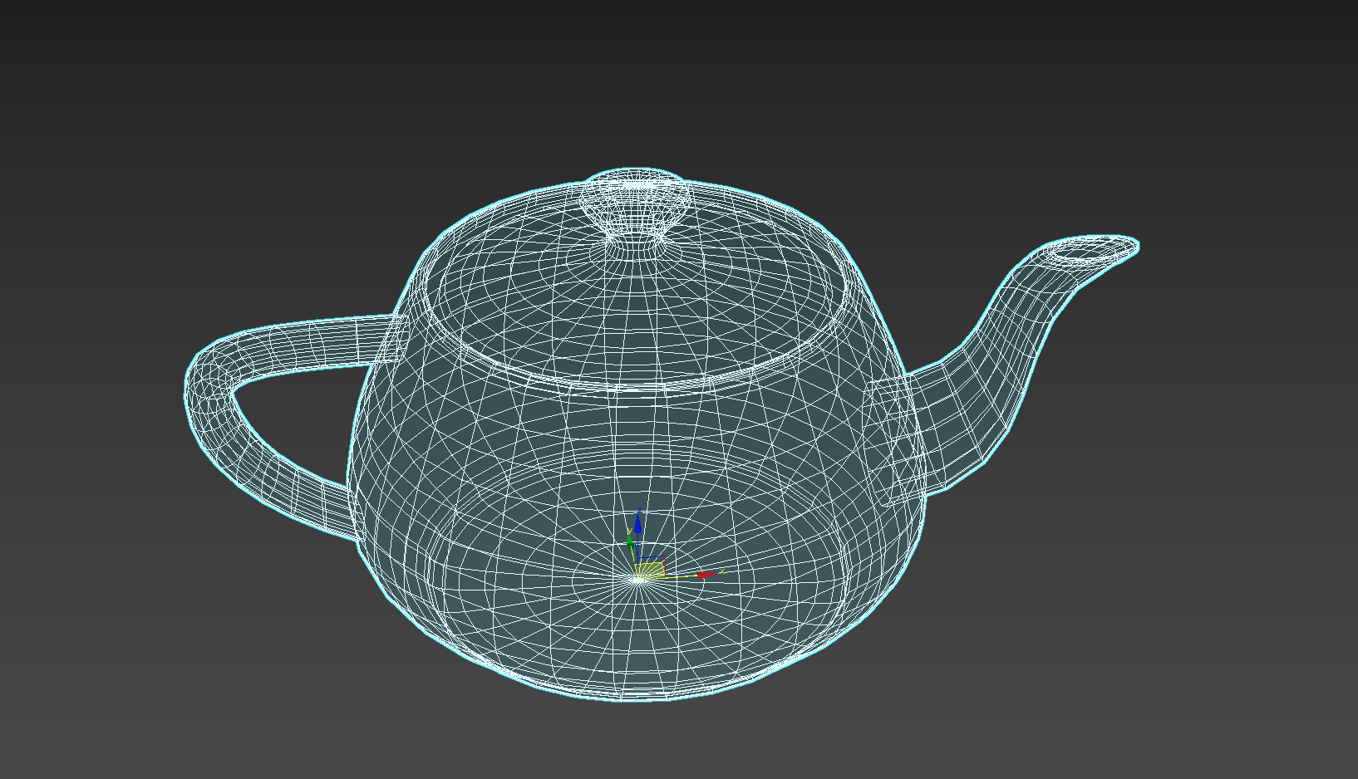This screenshot has width=1358, height=779.
Task: Grab the green Y-axis arrow of gizmo
Action: [x=630, y=543]
